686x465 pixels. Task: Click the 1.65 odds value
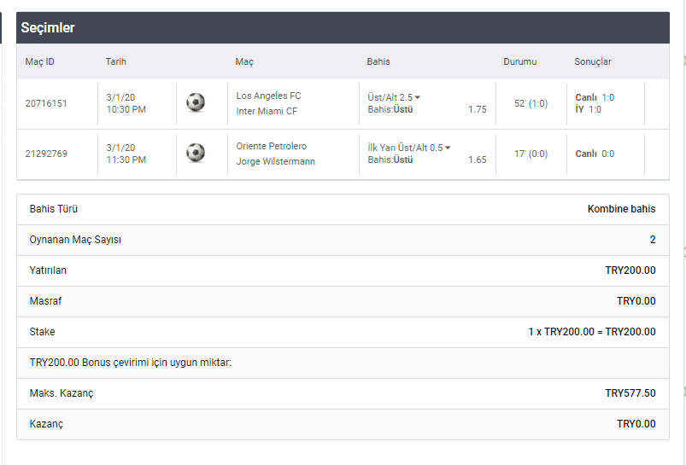point(478,160)
